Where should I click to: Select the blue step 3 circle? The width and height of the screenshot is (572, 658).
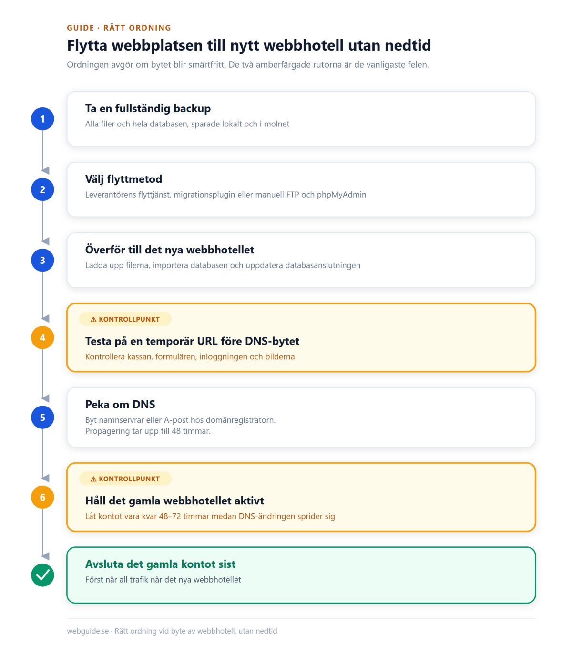42,260
